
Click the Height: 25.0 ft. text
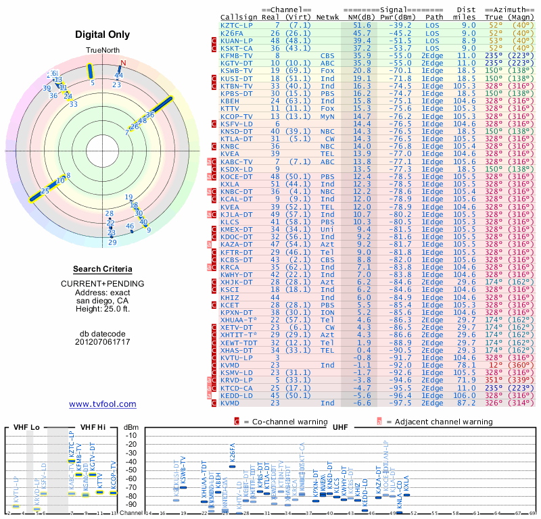103,309
